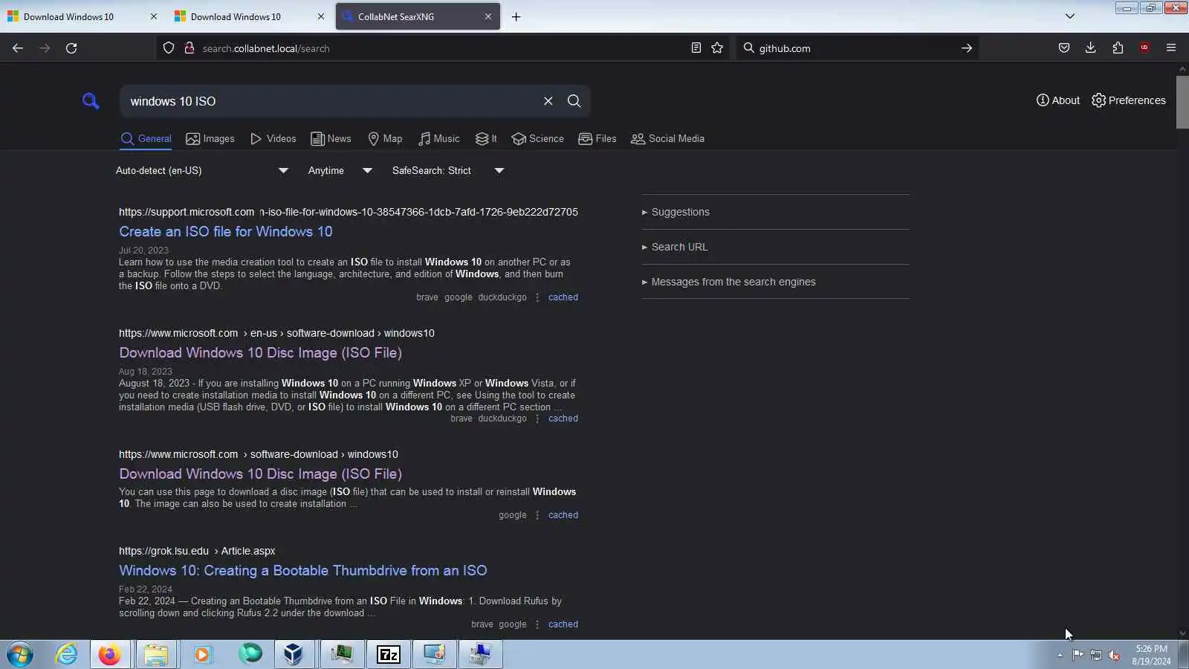Switch to the Files category
The width and height of the screenshot is (1189, 669).
coord(597,139)
